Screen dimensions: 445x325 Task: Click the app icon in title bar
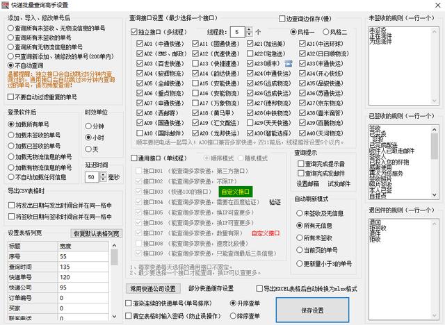click(x=6, y=6)
